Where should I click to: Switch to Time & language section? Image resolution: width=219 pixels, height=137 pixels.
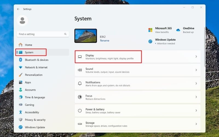[x=35, y=97]
